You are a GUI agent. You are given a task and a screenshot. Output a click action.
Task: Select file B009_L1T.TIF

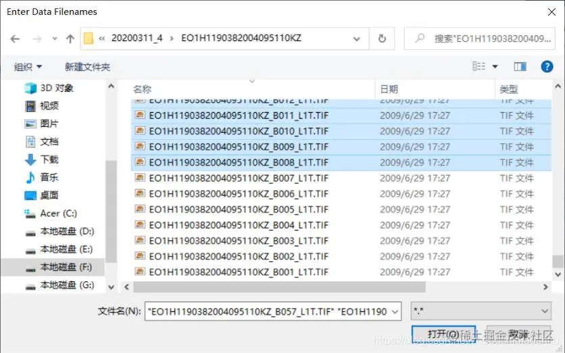tap(341, 147)
